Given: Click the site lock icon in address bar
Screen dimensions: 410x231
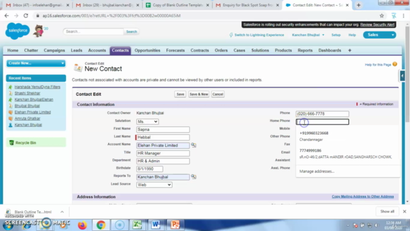Looking at the screenshot, I should point(38,15).
